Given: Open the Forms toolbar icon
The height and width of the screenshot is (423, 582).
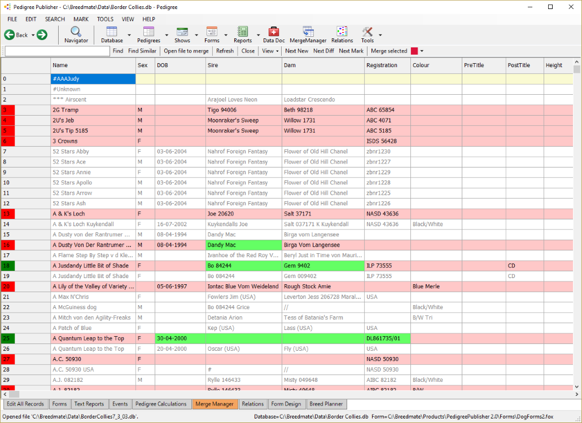Looking at the screenshot, I should coord(212,35).
